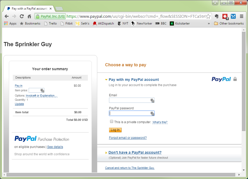This screenshot has height=179, width=248.
Task: Open the Evernote clipper extension
Action: point(217,16)
